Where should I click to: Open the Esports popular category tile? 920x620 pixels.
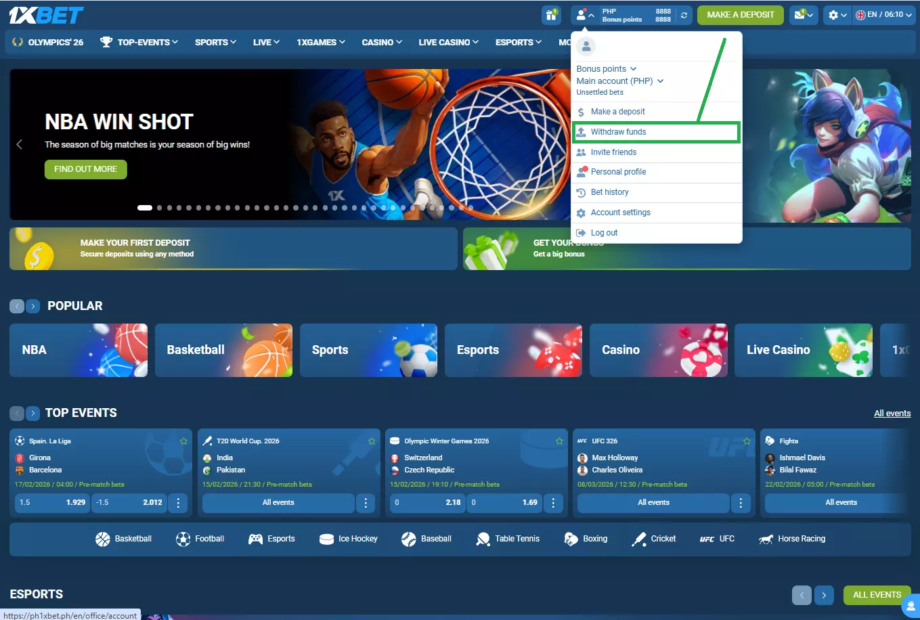[513, 350]
